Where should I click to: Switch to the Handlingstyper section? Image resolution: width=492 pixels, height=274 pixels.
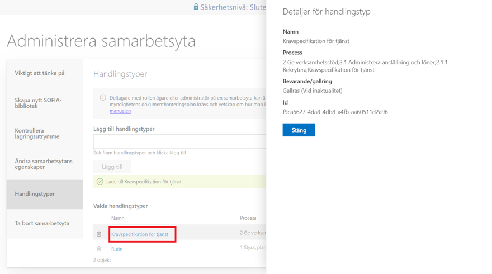(35, 194)
